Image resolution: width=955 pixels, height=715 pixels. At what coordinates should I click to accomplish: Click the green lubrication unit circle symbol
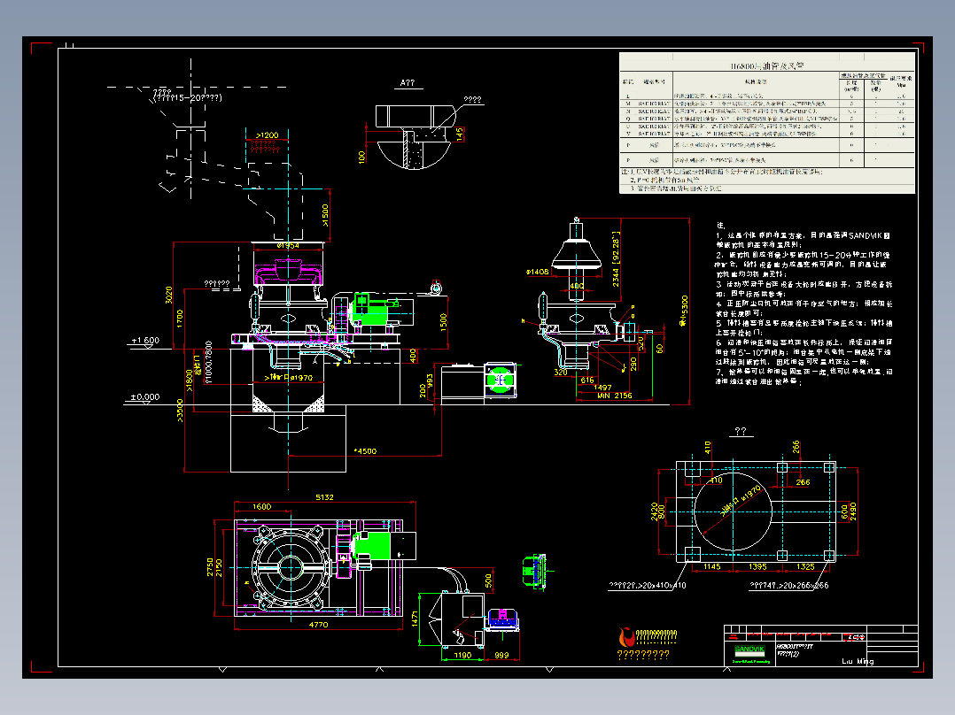click(x=500, y=381)
